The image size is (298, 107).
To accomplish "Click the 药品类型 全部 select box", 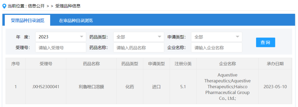I will pyautogui.click(x=139, y=37).
